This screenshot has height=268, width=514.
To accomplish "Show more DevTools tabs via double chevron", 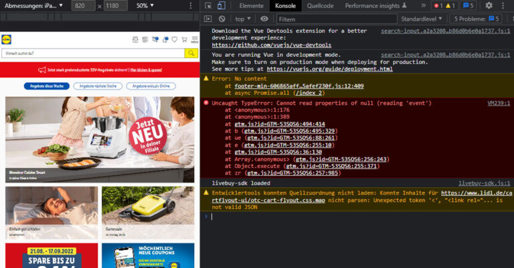I will 424,5.
